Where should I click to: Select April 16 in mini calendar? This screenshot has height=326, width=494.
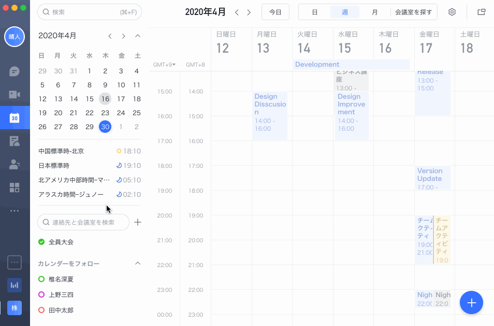coord(105,99)
